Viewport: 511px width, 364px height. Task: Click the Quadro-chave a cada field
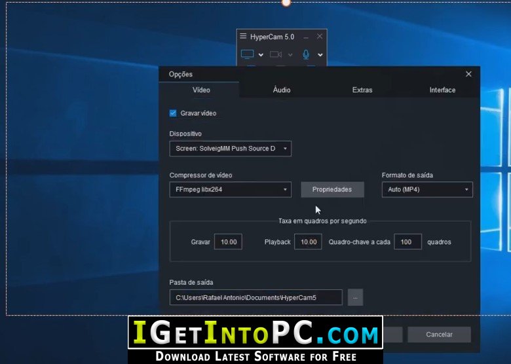click(x=407, y=242)
